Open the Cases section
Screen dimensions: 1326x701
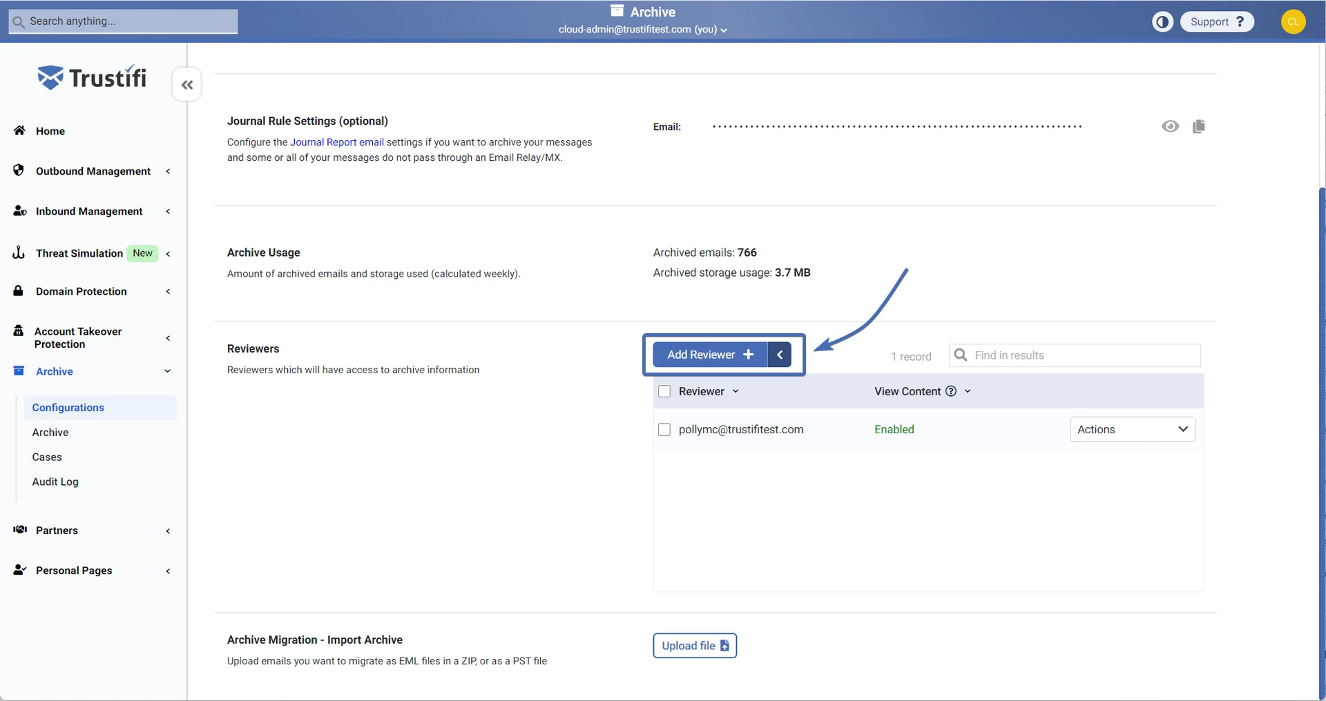tap(47, 457)
